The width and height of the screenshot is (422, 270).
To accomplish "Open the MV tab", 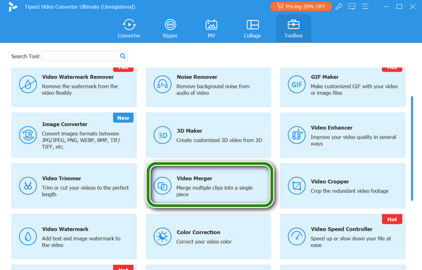I will click(211, 29).
